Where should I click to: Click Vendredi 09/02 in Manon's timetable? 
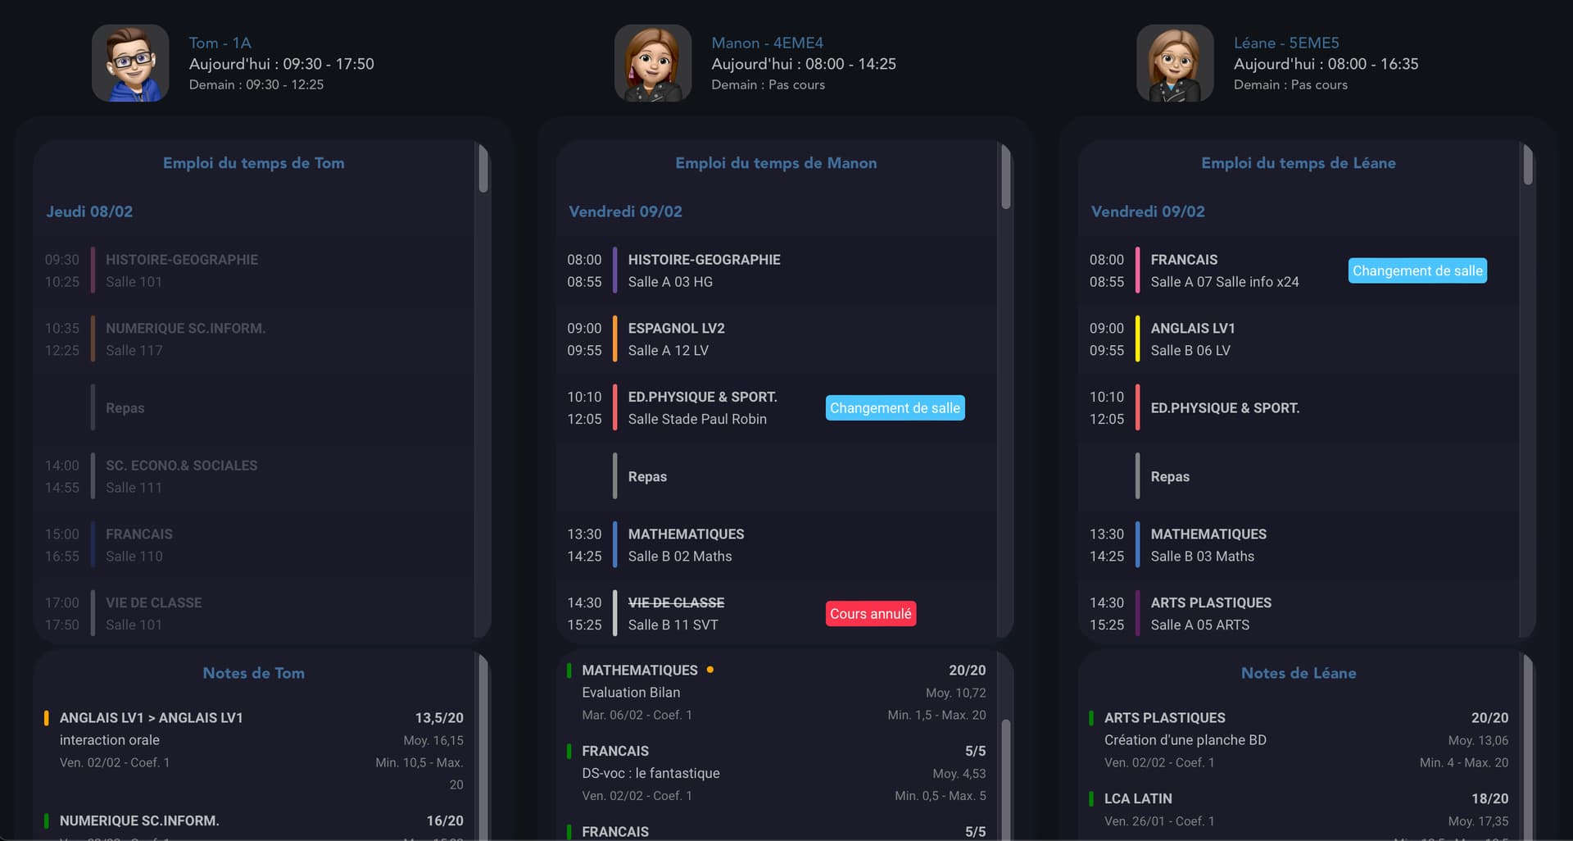click(x=625, y=211)
